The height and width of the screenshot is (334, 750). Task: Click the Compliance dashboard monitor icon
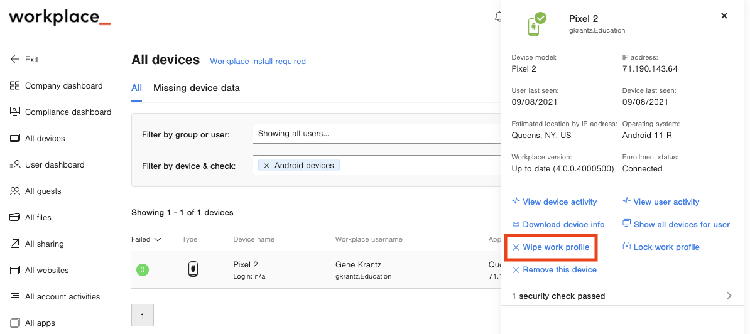pos(15,111)
